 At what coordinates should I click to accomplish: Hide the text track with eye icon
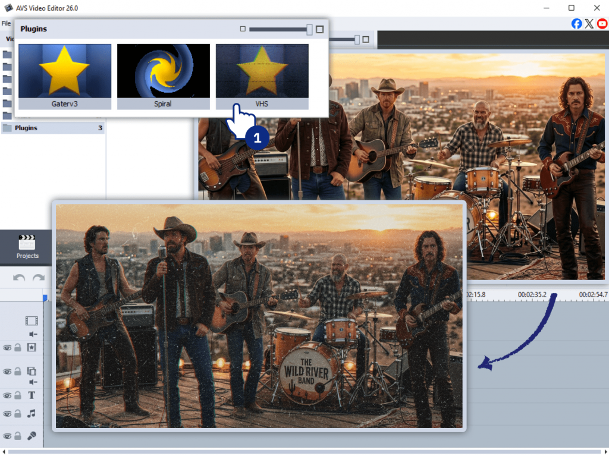click(7, 396)
